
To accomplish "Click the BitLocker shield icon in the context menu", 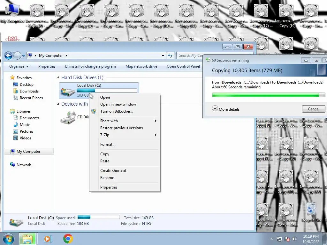I will [94, 111].
